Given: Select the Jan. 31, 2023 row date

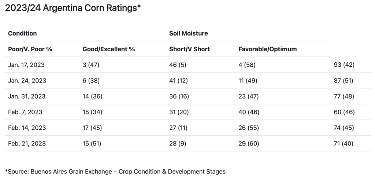Looking at the screenshot, I should 26,96.
